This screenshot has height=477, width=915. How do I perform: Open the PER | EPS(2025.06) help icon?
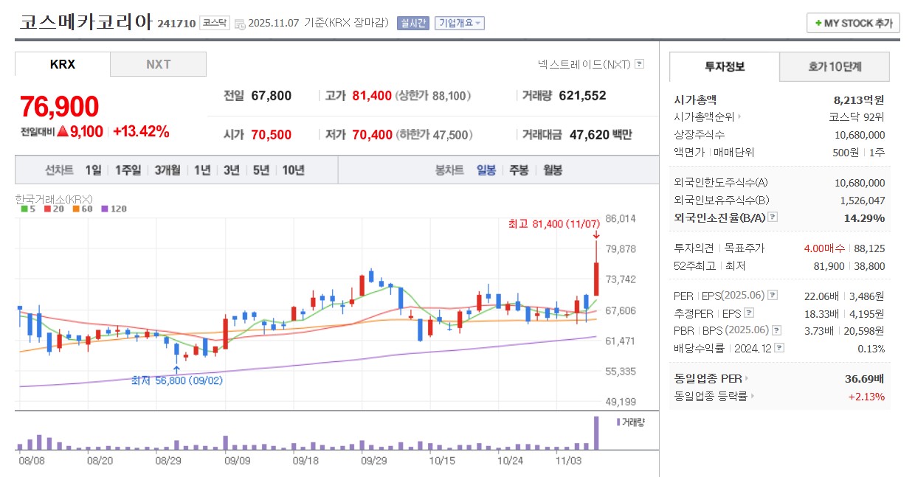pos(773,295)
